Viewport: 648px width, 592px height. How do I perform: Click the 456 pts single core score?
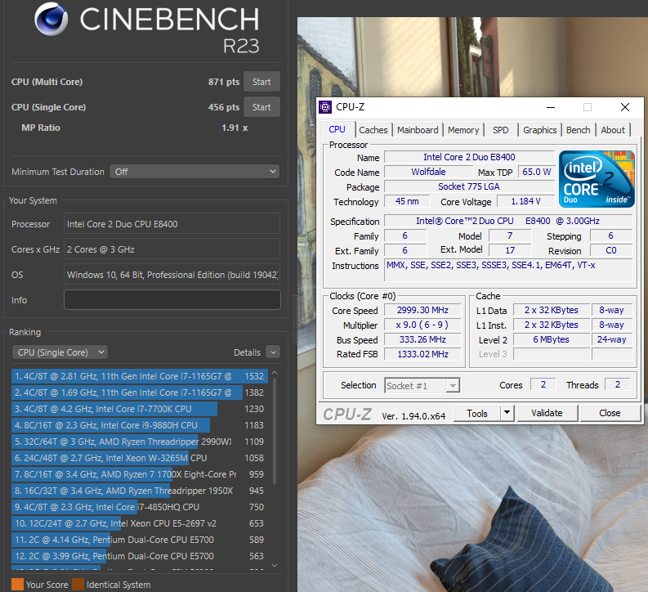tap(224, 107)
